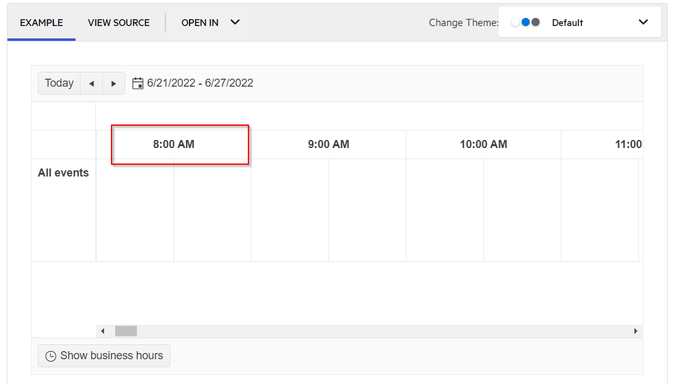
Task: Click the horizontal scrollbar thumb
Action: [126, 331]
